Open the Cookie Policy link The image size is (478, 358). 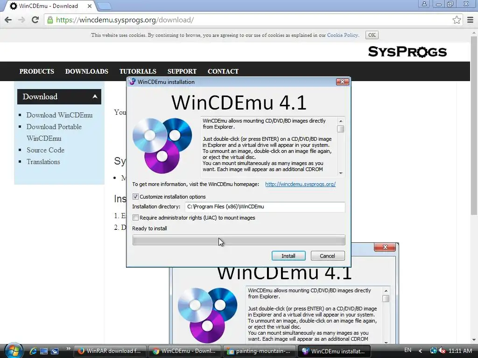point(343,35)
